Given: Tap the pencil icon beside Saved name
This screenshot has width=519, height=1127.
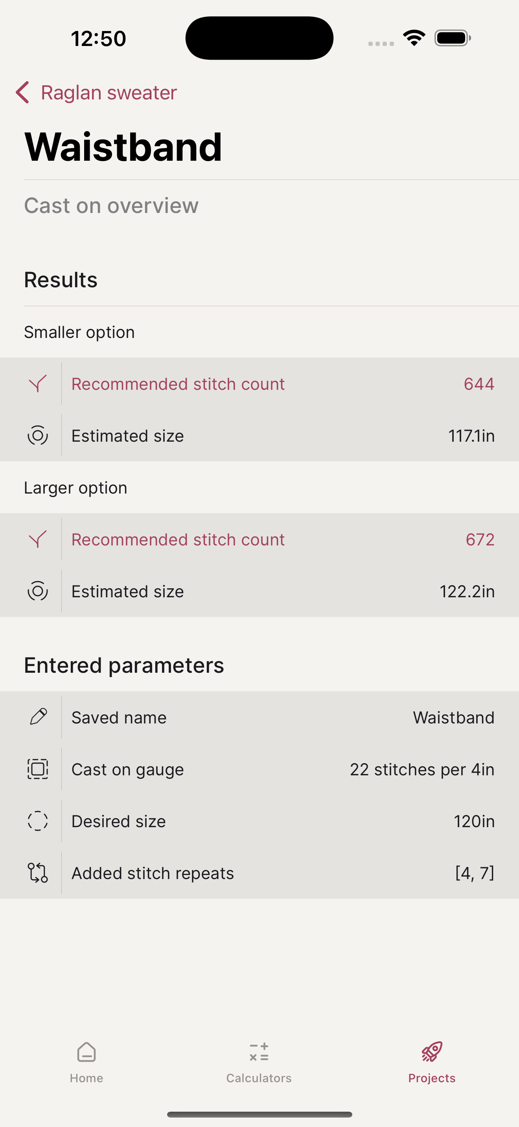Looking at the screenshot, I should click(38, 717).
